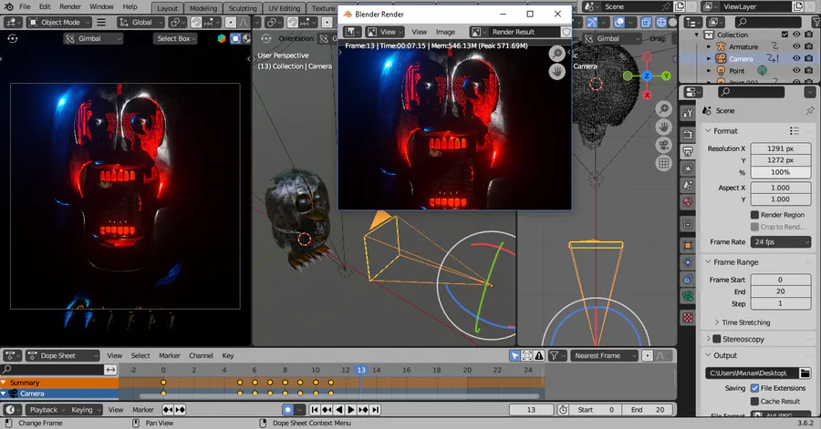Hide the Armature in the outliner
The width and height of the screenshot is (821, 429).
click(795, 46)
